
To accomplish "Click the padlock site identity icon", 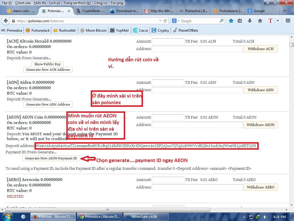I will (x=13, y=21).
